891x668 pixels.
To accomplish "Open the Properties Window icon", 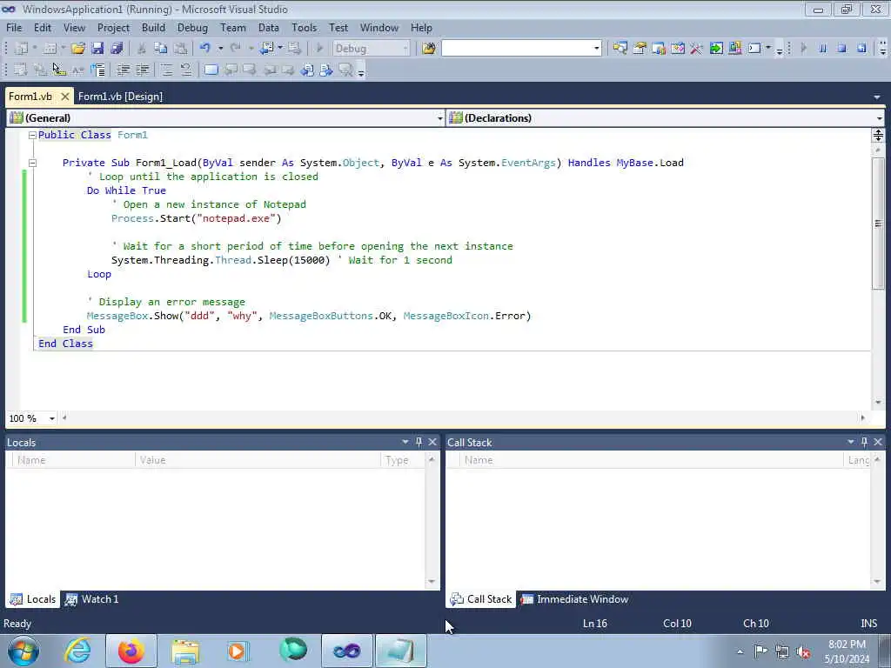I will tap(640, 49).
